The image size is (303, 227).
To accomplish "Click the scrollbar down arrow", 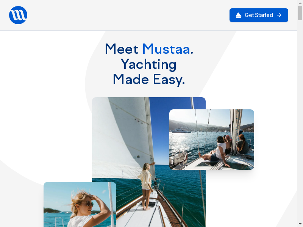I will (300, 224).
